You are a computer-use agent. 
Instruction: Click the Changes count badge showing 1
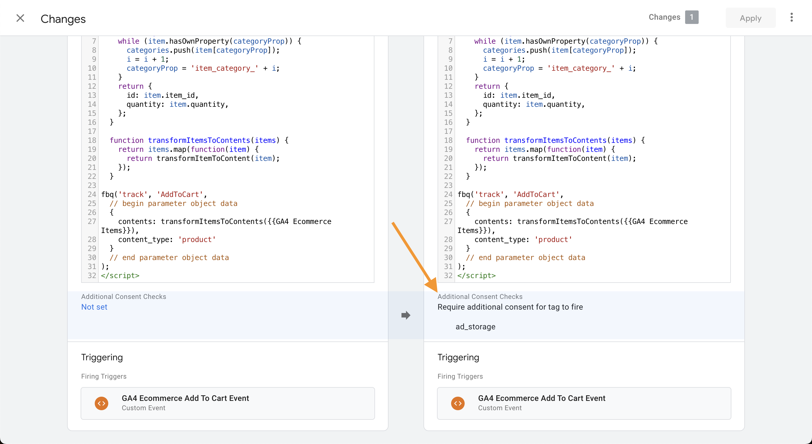point(691,17)
